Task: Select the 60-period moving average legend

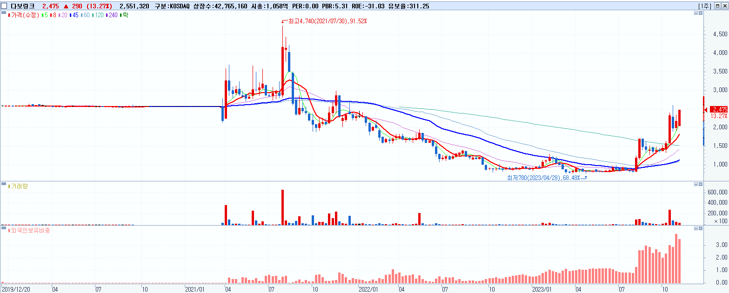Action: coord(85,15)
